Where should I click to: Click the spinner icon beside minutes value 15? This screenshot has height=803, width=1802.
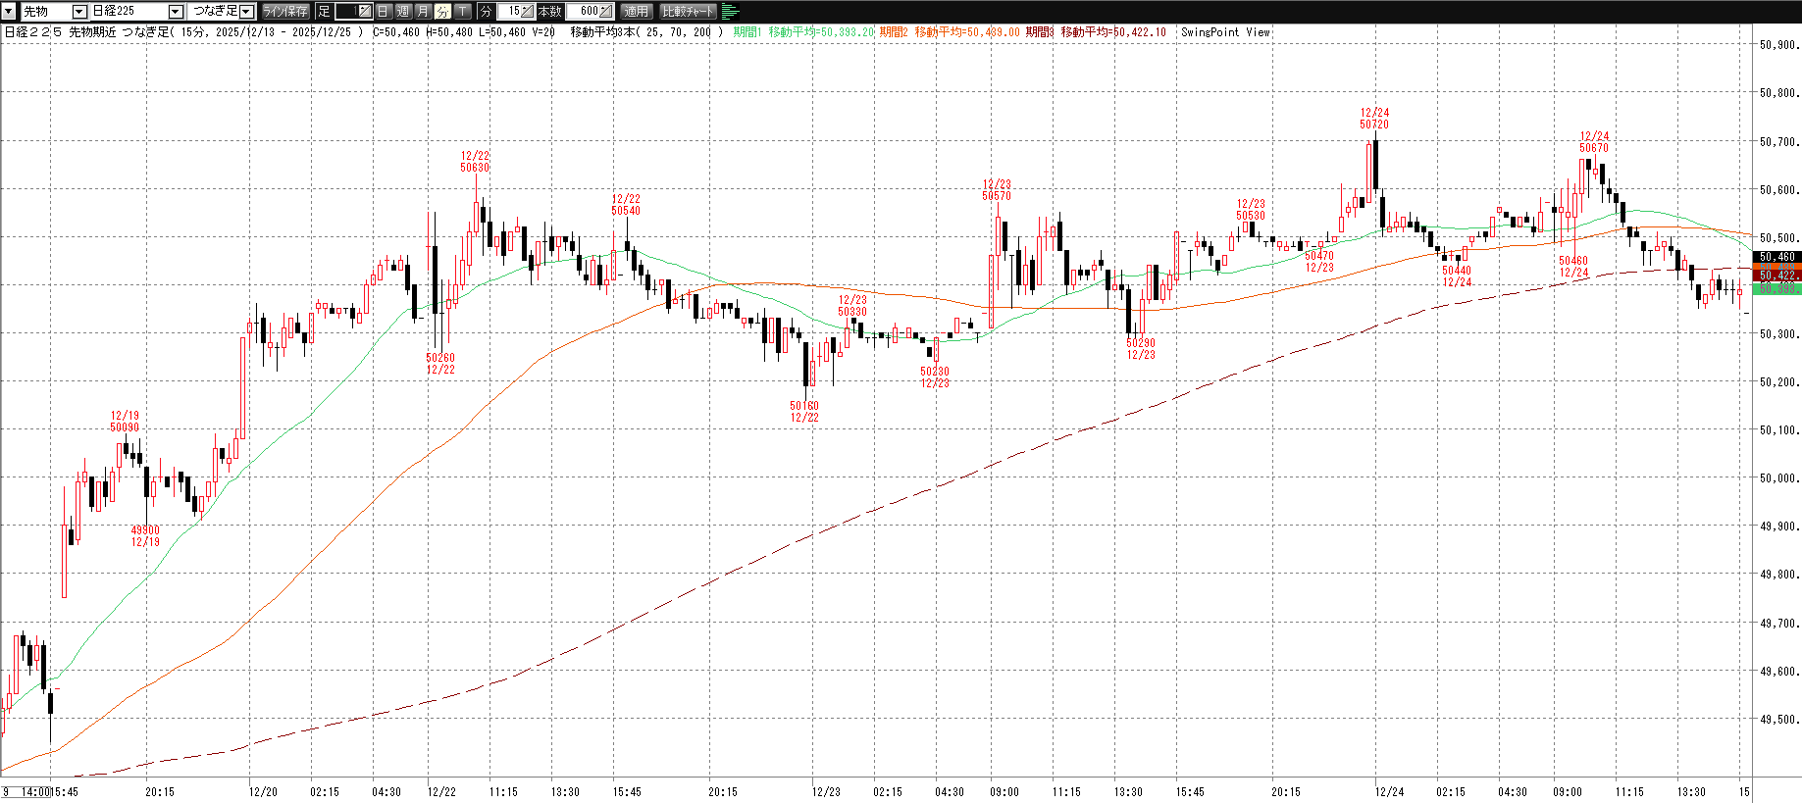click(527, 12)
